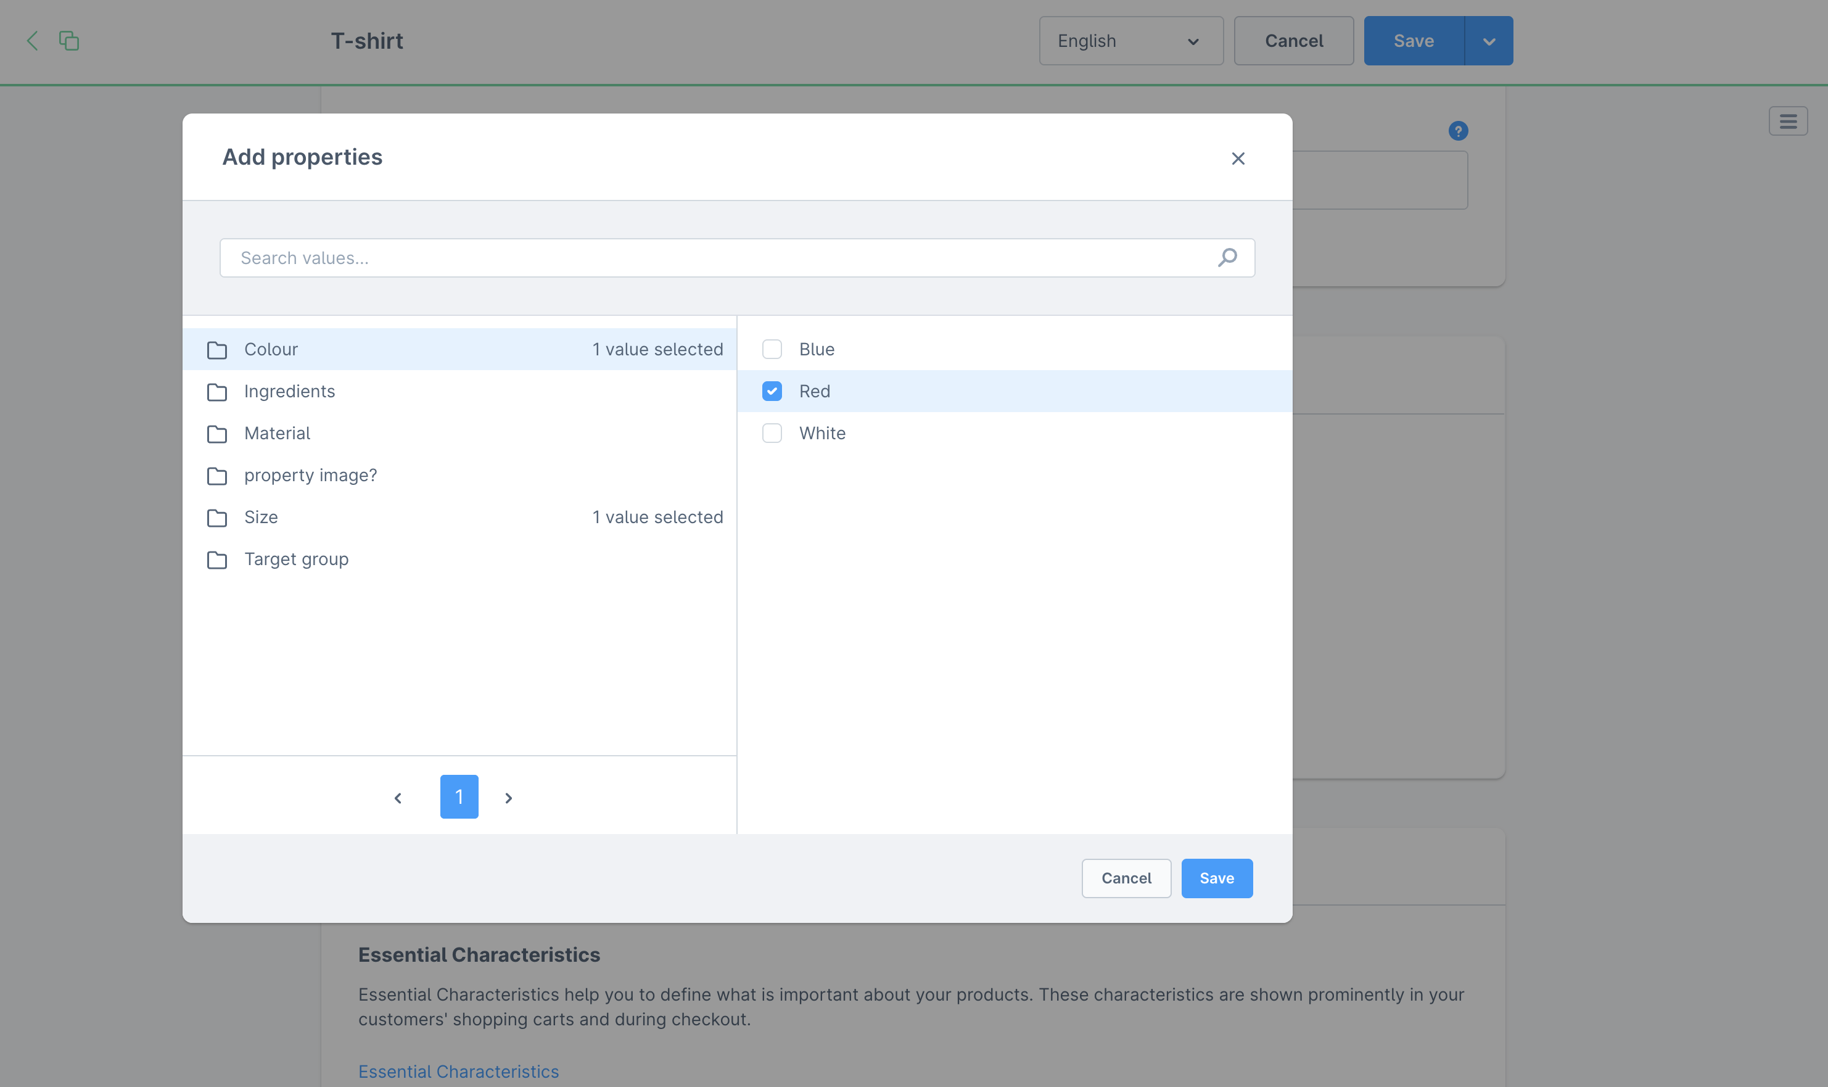1828x1087 pixels.
Task: Click Save in the dialog footer
Action: 1216,877
